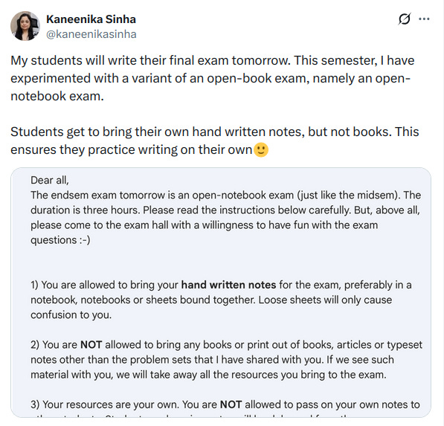Image resolution: width=444 pixels, height=426 pixels.
Task: Click the "Dear all," greeting in the image
Action: [x=50, y=181]
